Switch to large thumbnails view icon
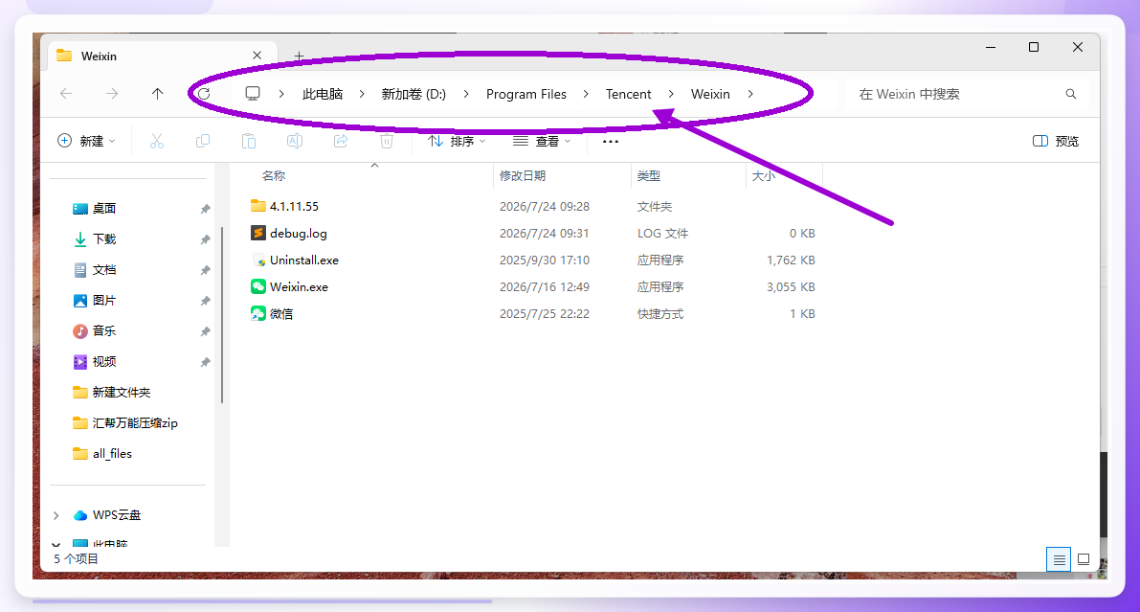Viewport: 1140px width, 612px height. click(x=1084, y=559)
